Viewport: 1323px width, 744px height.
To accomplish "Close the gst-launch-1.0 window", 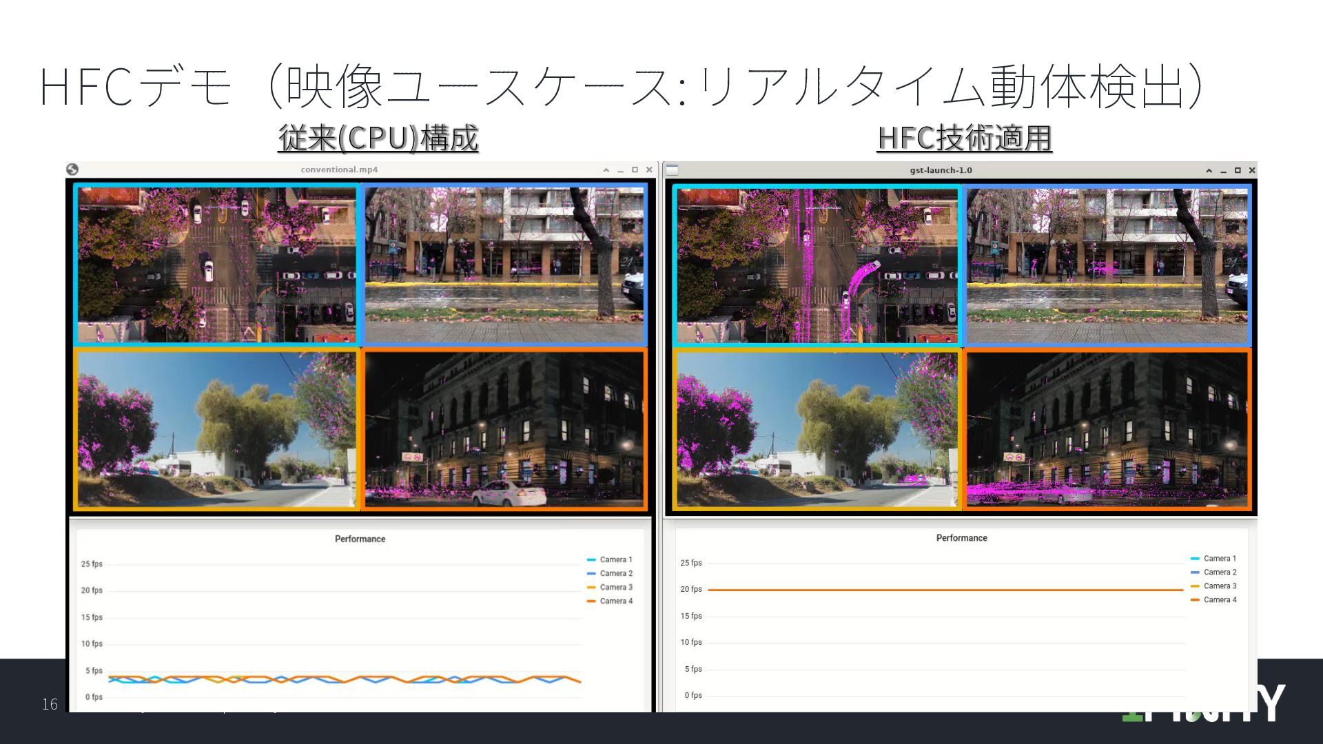I will (x=1252, y=171).
